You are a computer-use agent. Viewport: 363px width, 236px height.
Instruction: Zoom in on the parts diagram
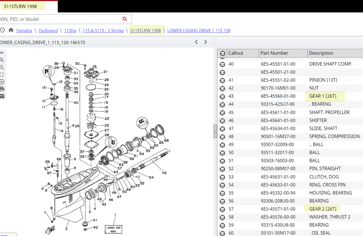pos(2,60)
